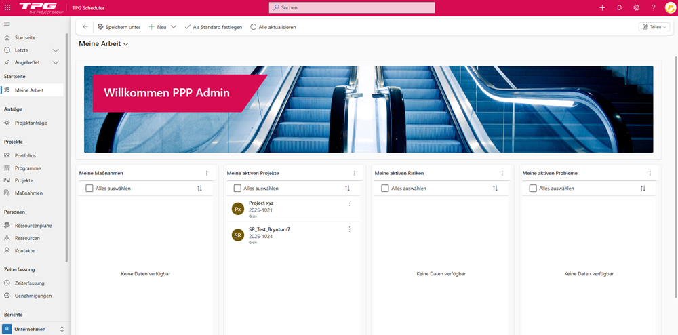Screen dimensions: 678x335
Task: Click the notifications bell icon
Action: click(x=619, y=7)
